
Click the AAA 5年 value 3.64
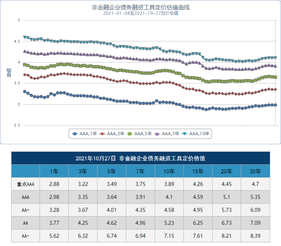click(x=112, y=197)
